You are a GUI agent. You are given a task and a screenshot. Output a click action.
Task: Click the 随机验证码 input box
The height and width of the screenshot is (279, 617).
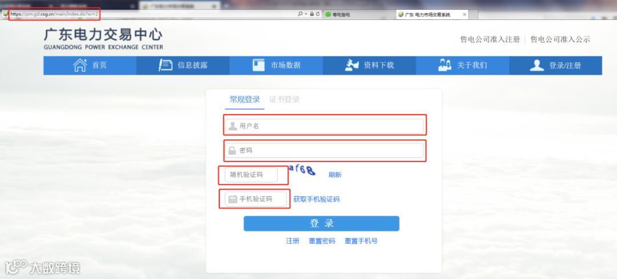[251, 175]
